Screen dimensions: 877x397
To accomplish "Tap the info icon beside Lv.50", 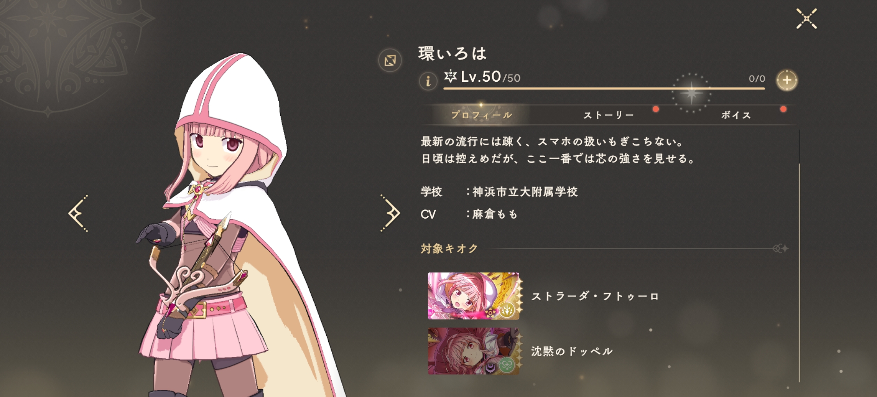I will 428,81.
